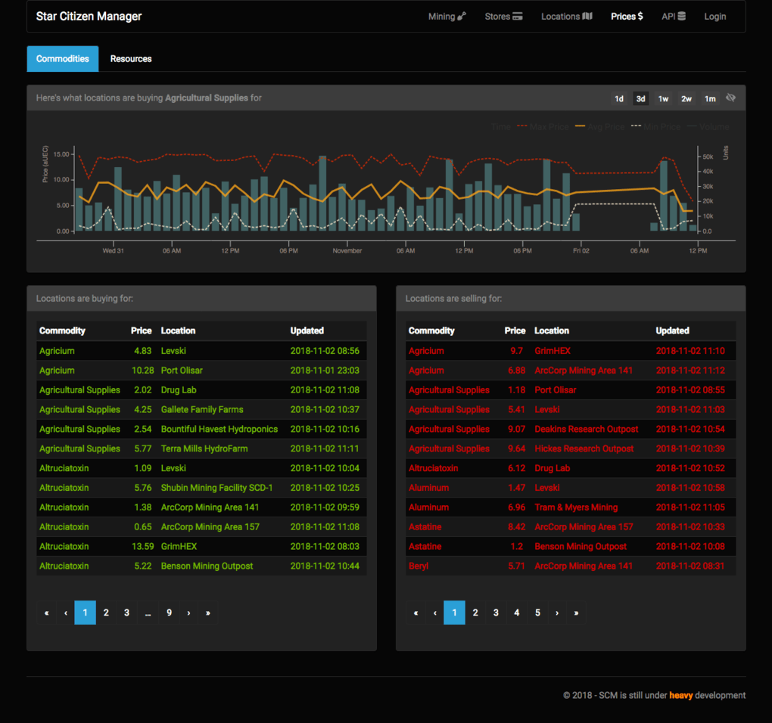This screenshot has width=772, height=723.
Task: Click Price column header in buying table
Action: pos(142,330)
